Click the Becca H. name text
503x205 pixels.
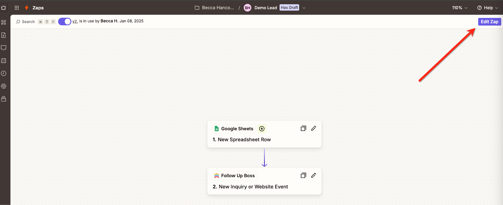click(x=109, y=21)
